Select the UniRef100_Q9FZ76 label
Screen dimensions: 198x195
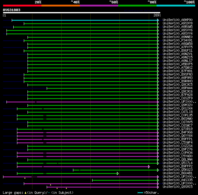point(178,149)
